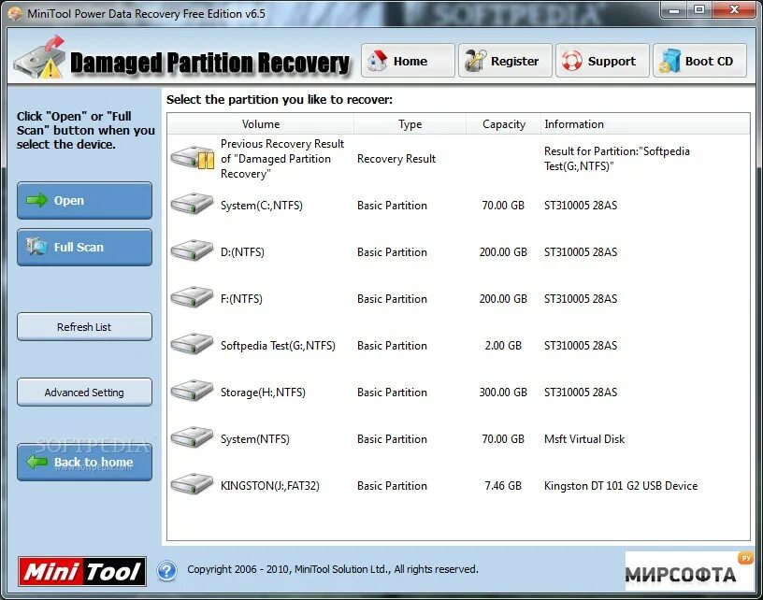Click the Softpedia Test(G:,NTFS) drive icon

tap(192, 344)
